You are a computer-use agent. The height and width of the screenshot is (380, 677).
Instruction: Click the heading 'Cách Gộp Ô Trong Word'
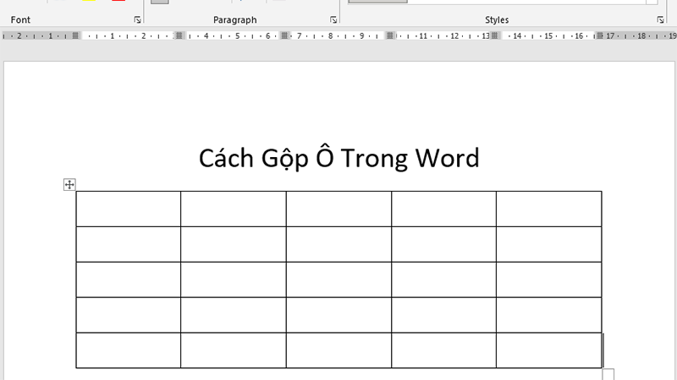click(339, 158)
